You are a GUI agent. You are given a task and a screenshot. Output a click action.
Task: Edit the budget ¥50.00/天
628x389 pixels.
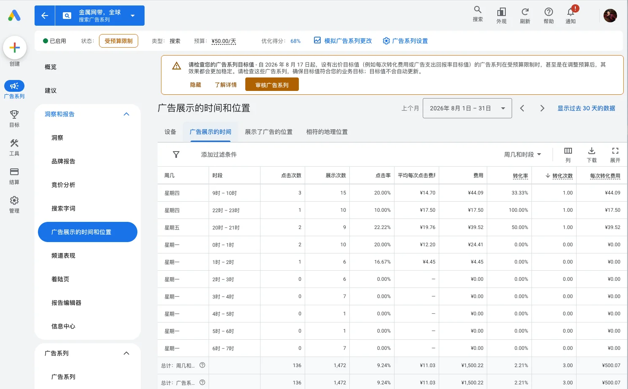[223, 41]
